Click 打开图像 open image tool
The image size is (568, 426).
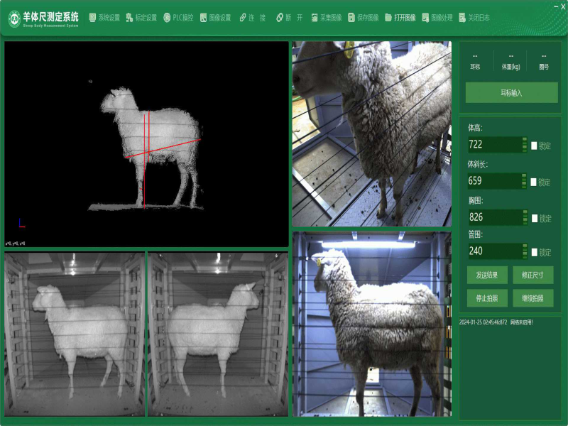400,17
